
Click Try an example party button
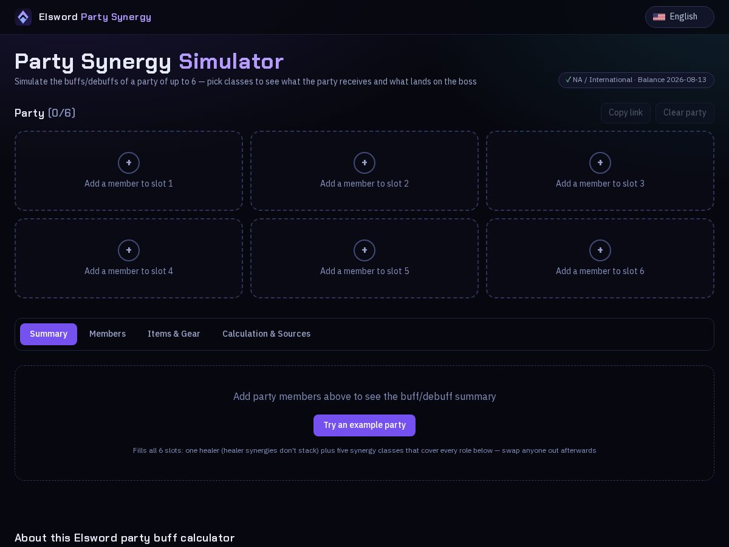click(x=364, y=425)
